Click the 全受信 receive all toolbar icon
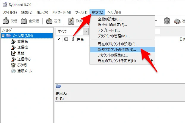Screen dimensions: 185x123 [x=24, y=21]
